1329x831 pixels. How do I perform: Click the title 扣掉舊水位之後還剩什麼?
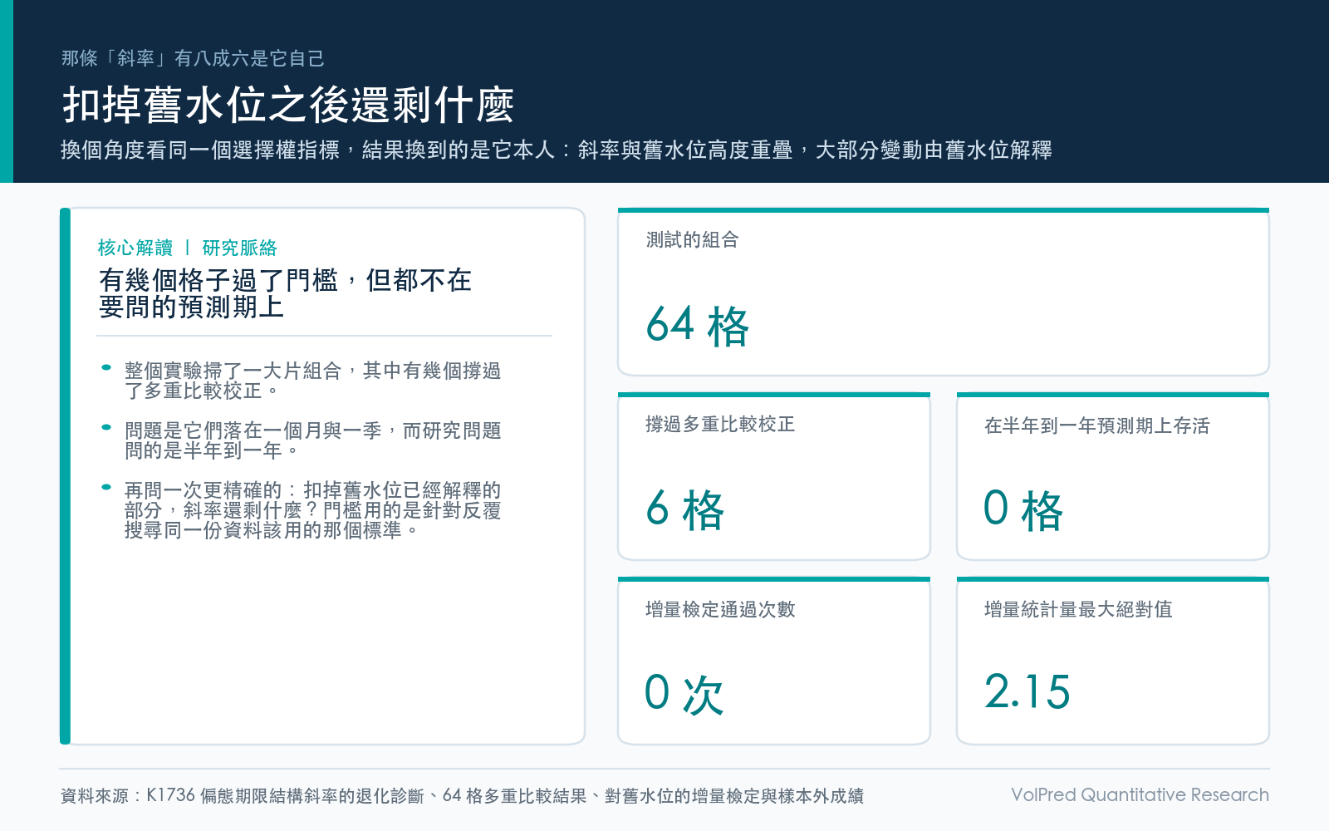288,106
